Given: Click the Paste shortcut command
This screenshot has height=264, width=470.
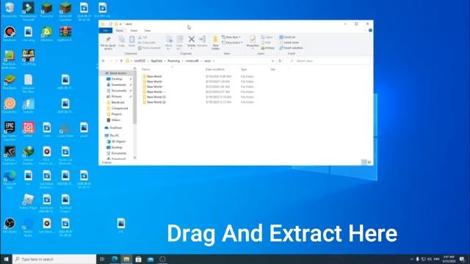Looking at the screenshot, I should [149, 48].
